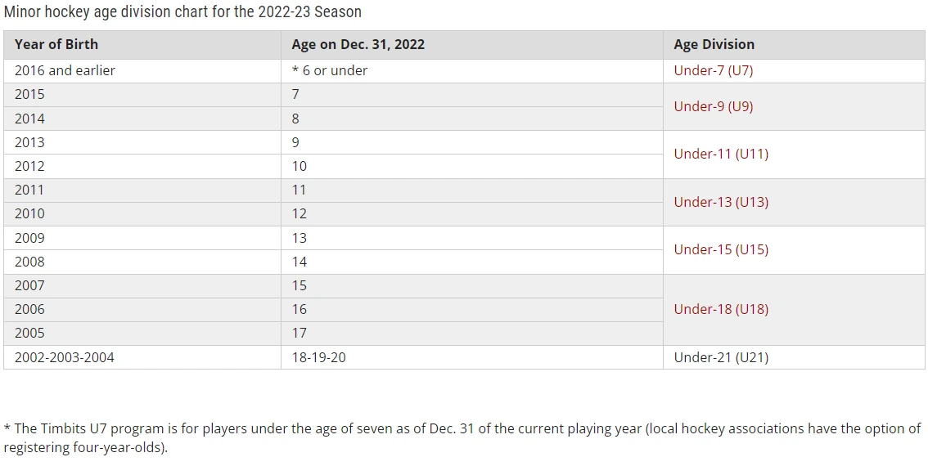Click the Age on Dec. 31, 2022 header
This screenshot has height=466, width=928.
(471, 45)
